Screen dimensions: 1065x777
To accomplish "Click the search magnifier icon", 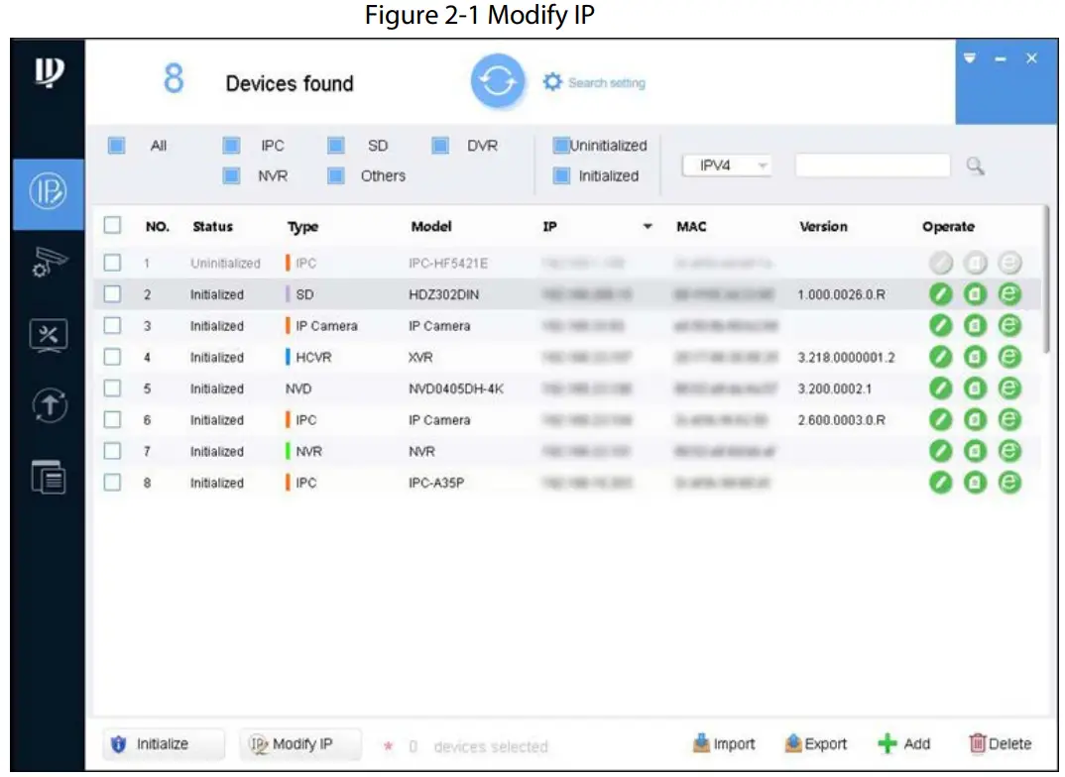I will click(x=976, y=166).
